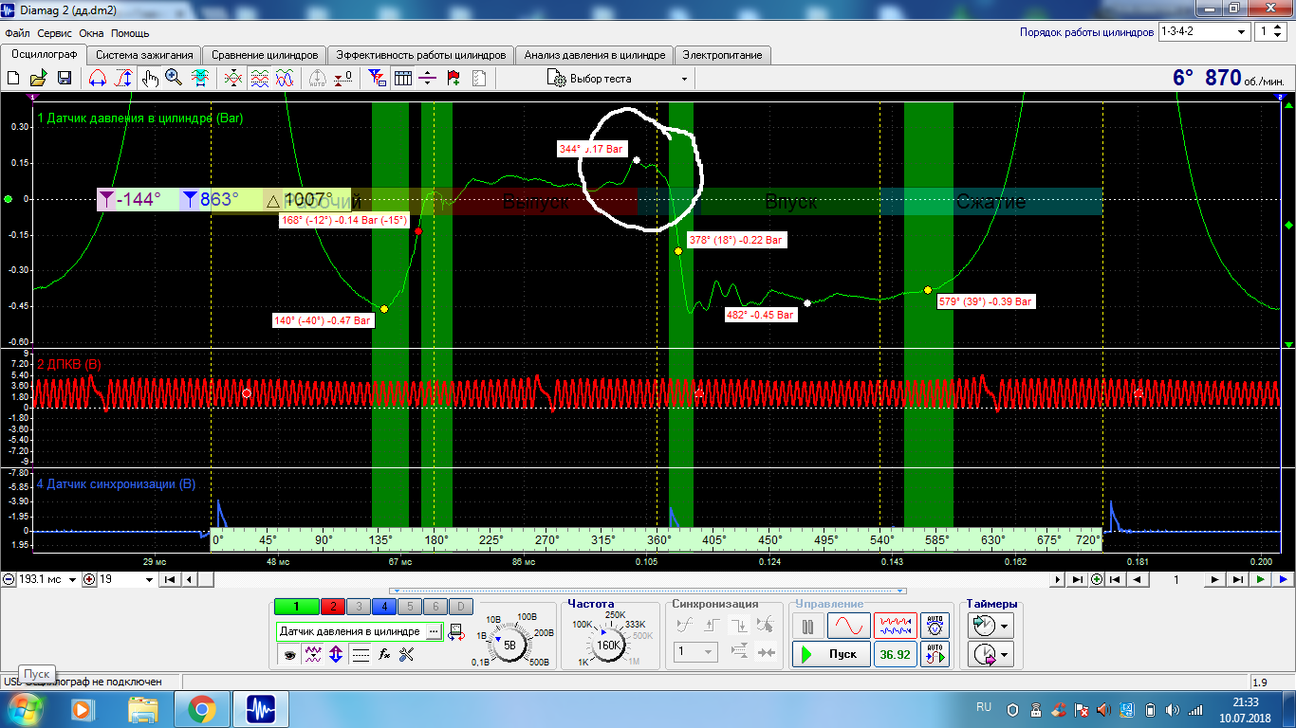The image size is (1296, 728).
Task: Toggle red channel 2 button
Action: [x=332, y=607]
